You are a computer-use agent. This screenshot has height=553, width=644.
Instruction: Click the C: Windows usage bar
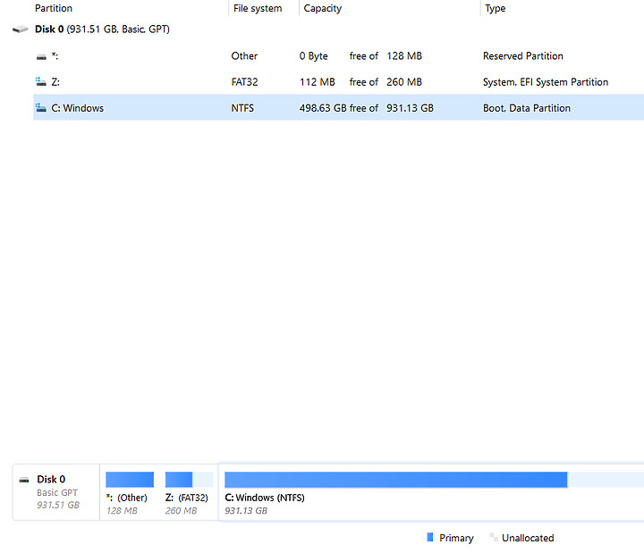point(434,480)
